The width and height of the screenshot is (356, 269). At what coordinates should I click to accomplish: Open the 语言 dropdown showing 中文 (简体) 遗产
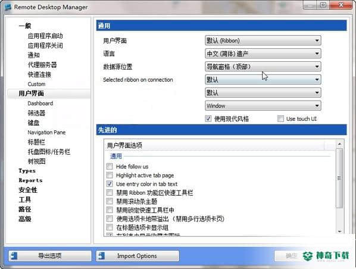263,54
